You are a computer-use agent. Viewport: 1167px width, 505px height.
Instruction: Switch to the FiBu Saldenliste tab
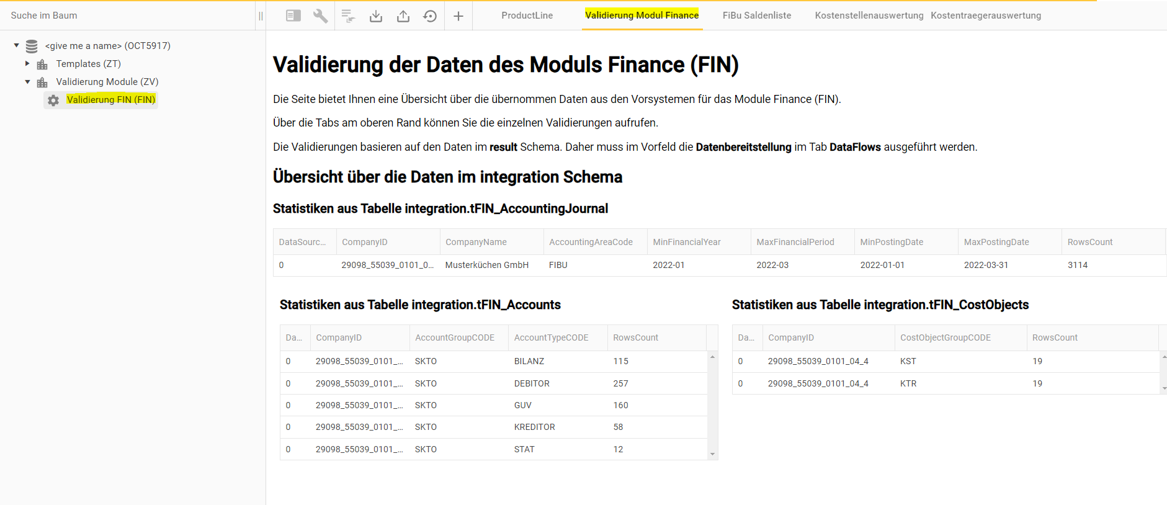click(756, 16)
